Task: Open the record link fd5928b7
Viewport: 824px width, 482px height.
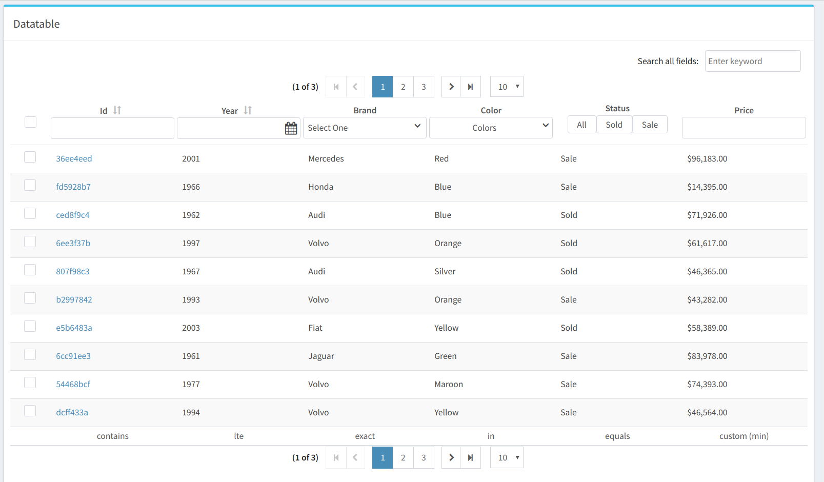Action: tap(73, 187)
